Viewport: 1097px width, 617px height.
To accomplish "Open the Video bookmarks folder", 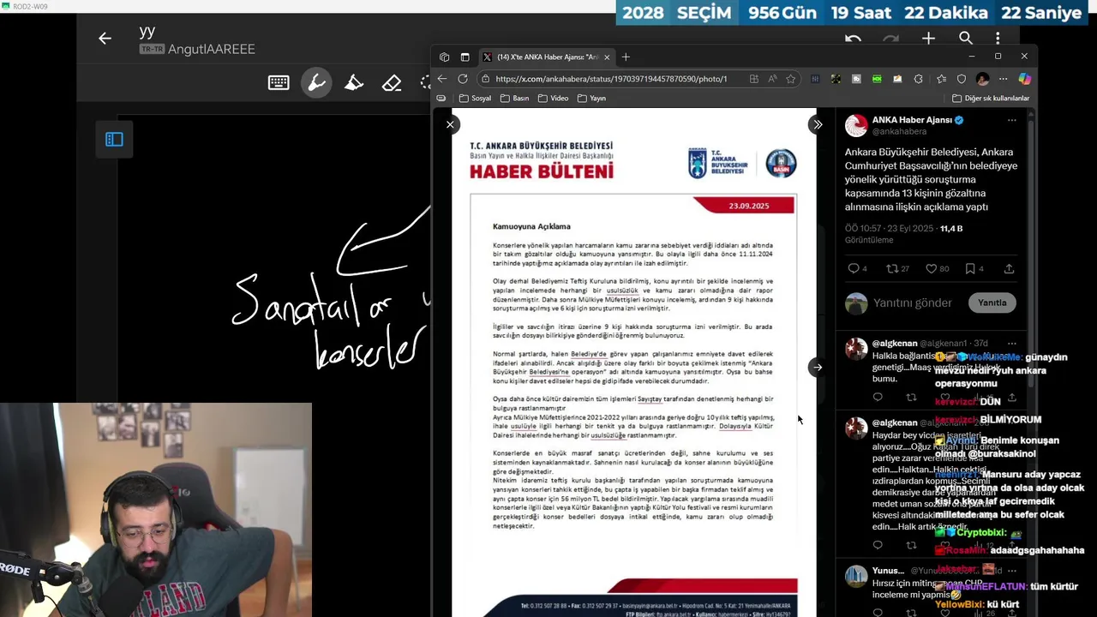I will pos(553,99).
